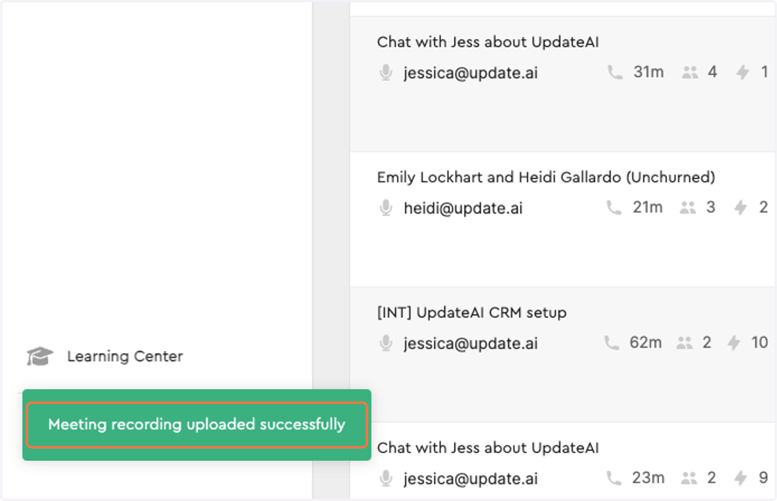Click the 'Meeting recording uploaded successfully' notification
The image size is (777, 501).
[197, 425]
